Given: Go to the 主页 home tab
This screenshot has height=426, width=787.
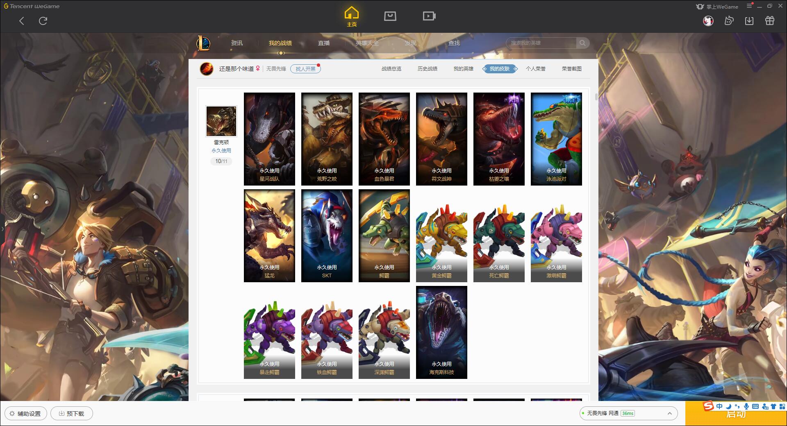Looking at the screenshot, I should pyautogui.click(x=352, y=17).
